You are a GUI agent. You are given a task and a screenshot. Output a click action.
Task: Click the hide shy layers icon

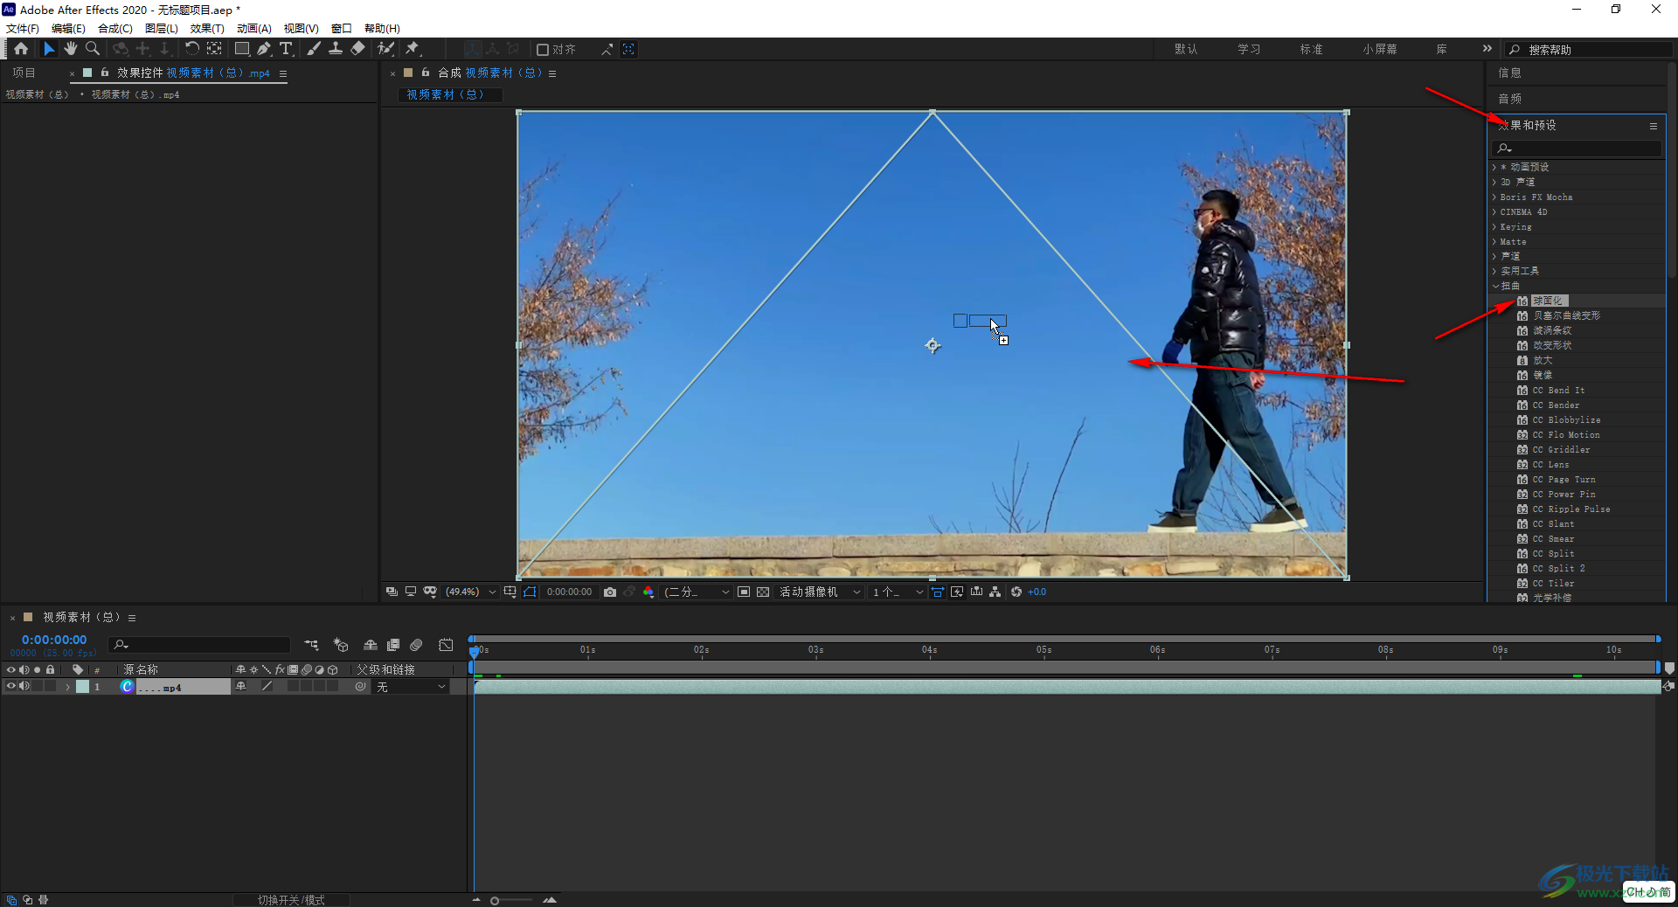point(371,645)
